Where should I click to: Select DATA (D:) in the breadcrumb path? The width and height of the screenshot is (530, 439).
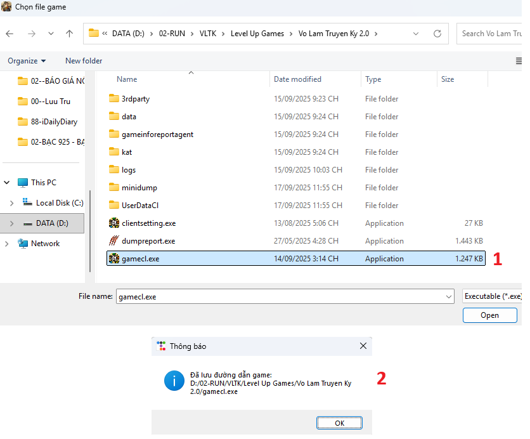(128, 34)
